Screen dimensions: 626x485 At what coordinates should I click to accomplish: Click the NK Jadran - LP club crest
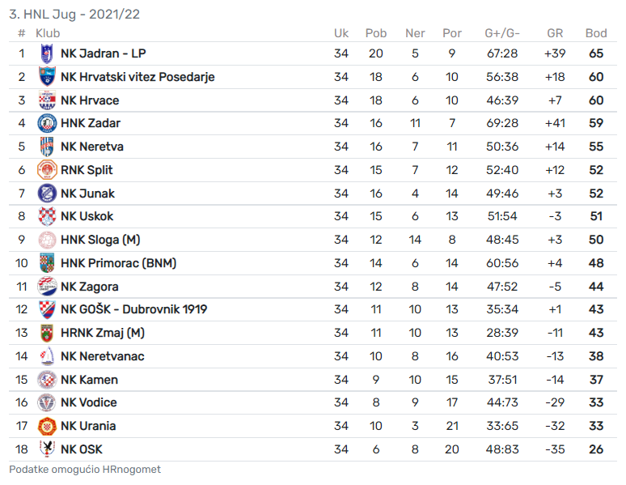[47, 53]
